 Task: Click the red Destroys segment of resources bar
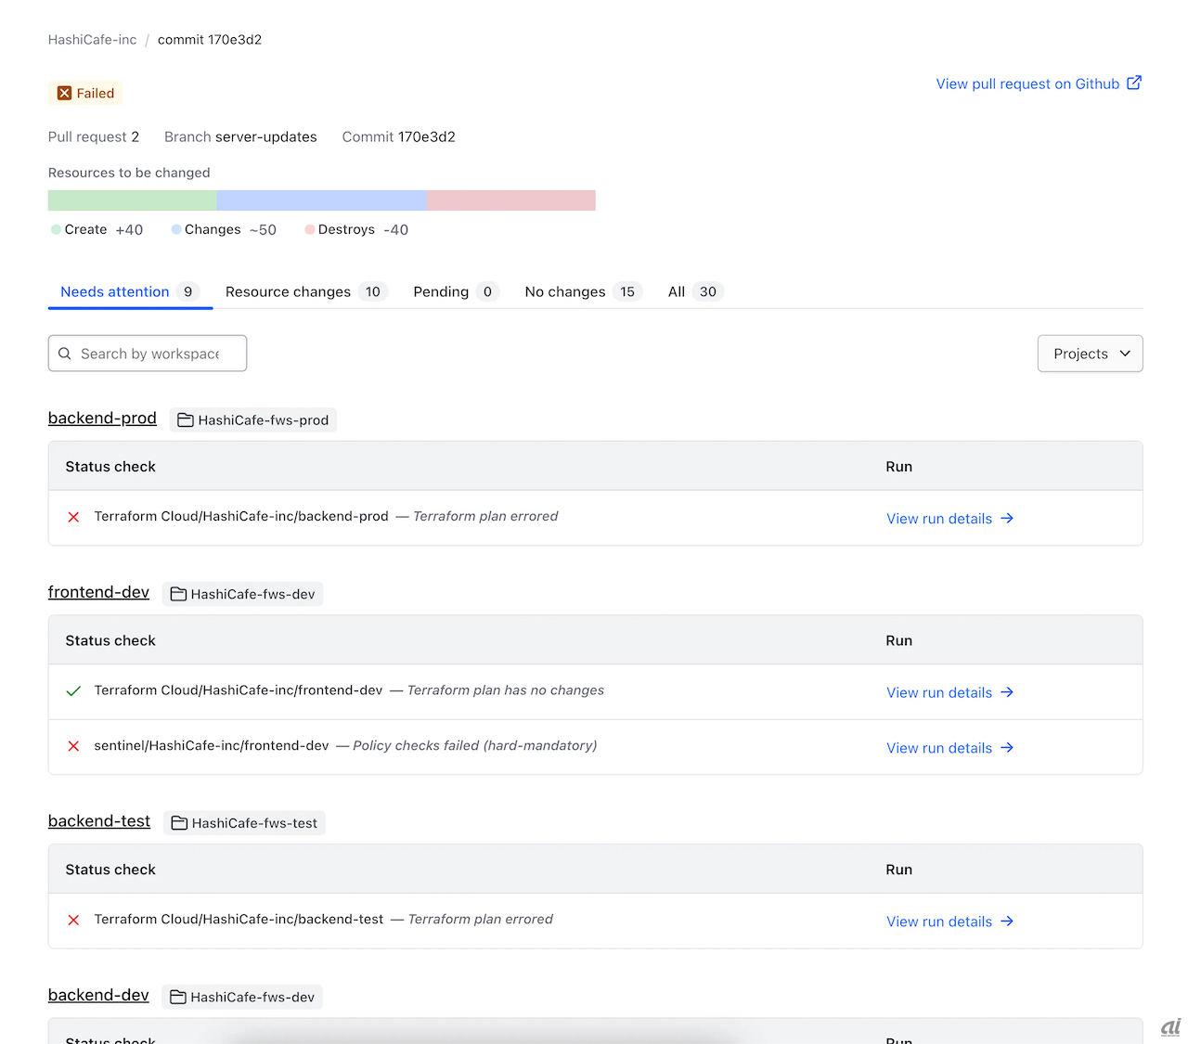coord(510,200)
